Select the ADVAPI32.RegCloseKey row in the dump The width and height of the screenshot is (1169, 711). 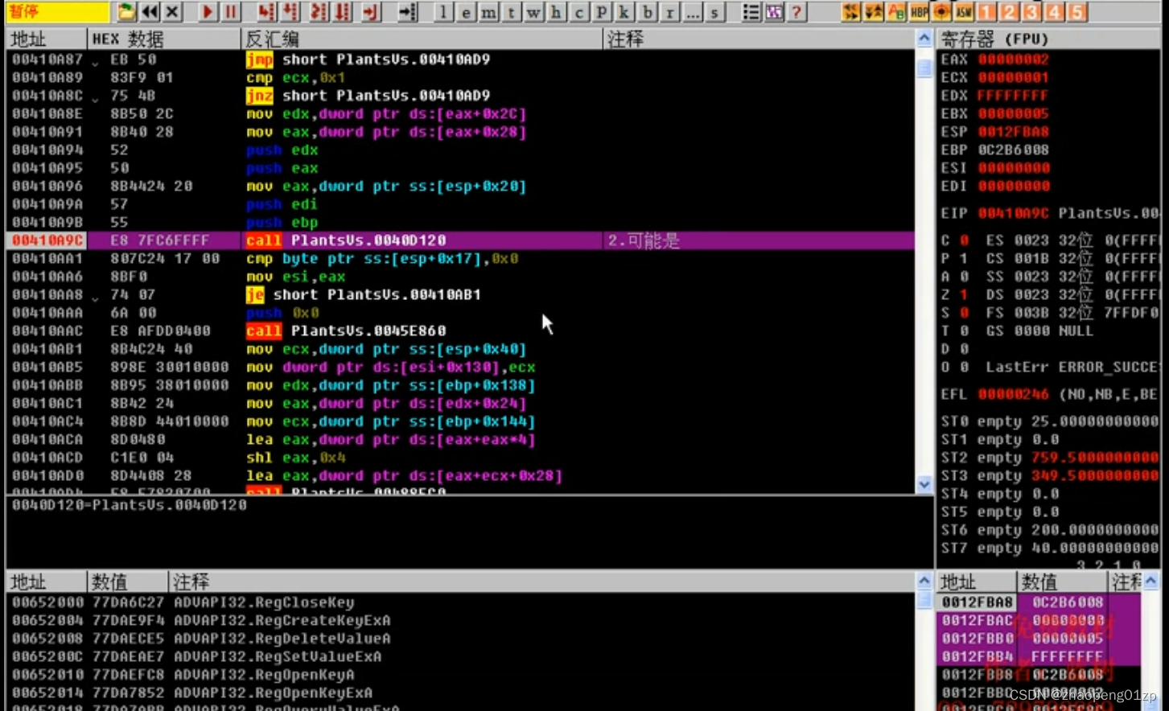click(x=264, y=602)
